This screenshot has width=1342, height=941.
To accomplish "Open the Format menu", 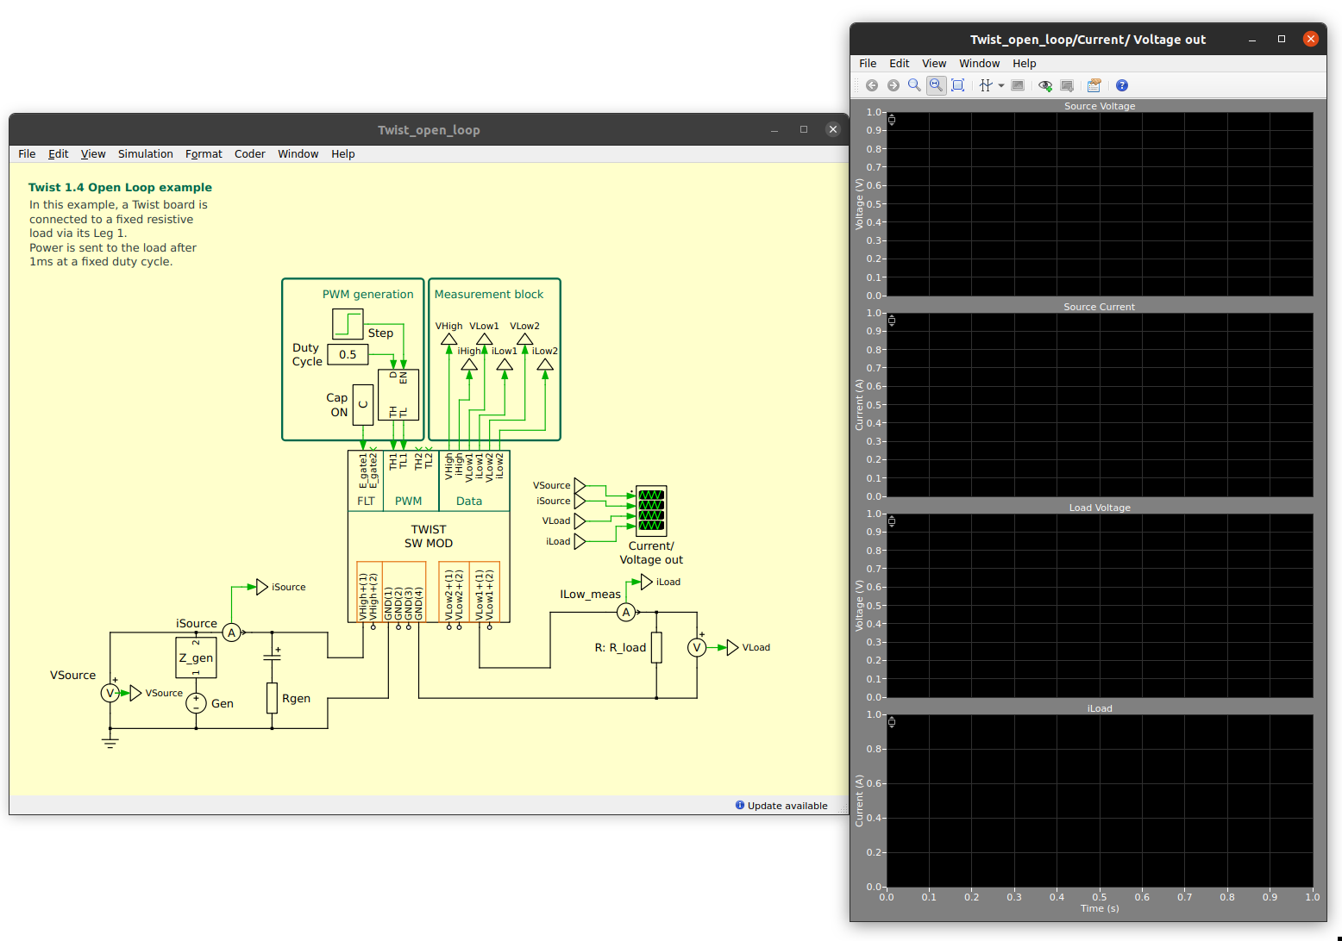I will click(x=204, y=154).
